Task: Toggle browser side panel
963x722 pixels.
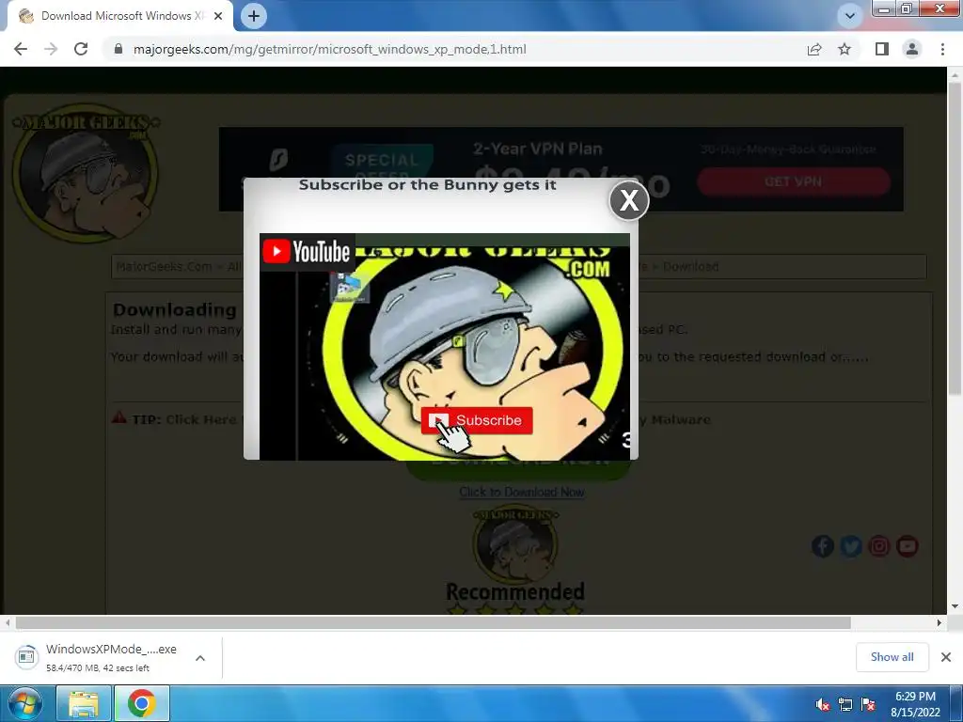Action: [882, 49]
